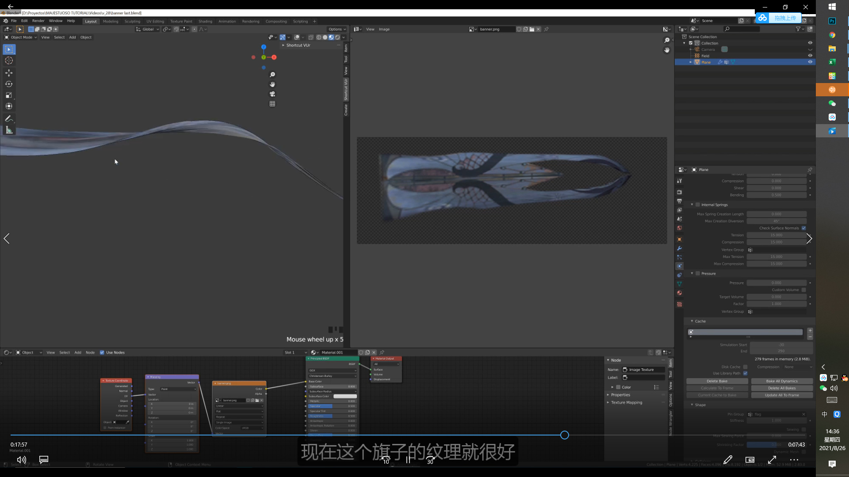
Task: Toggle Pressure checkbox
Action: [x=698, y=273]
